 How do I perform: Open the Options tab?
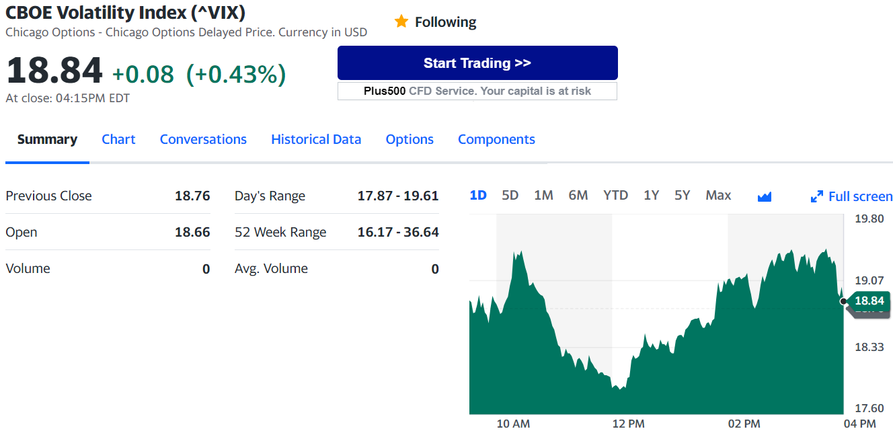(x=410, y=139)
